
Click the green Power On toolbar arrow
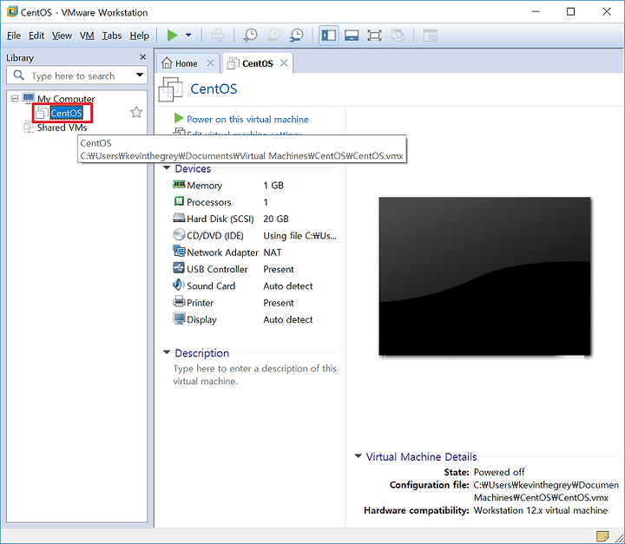tap(172, 36)
